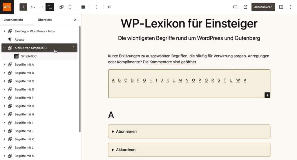This screenshot has width=297, height=160.
Task: Click the group icon of Begriffe mit A
Action: click(x=10, y=64)
